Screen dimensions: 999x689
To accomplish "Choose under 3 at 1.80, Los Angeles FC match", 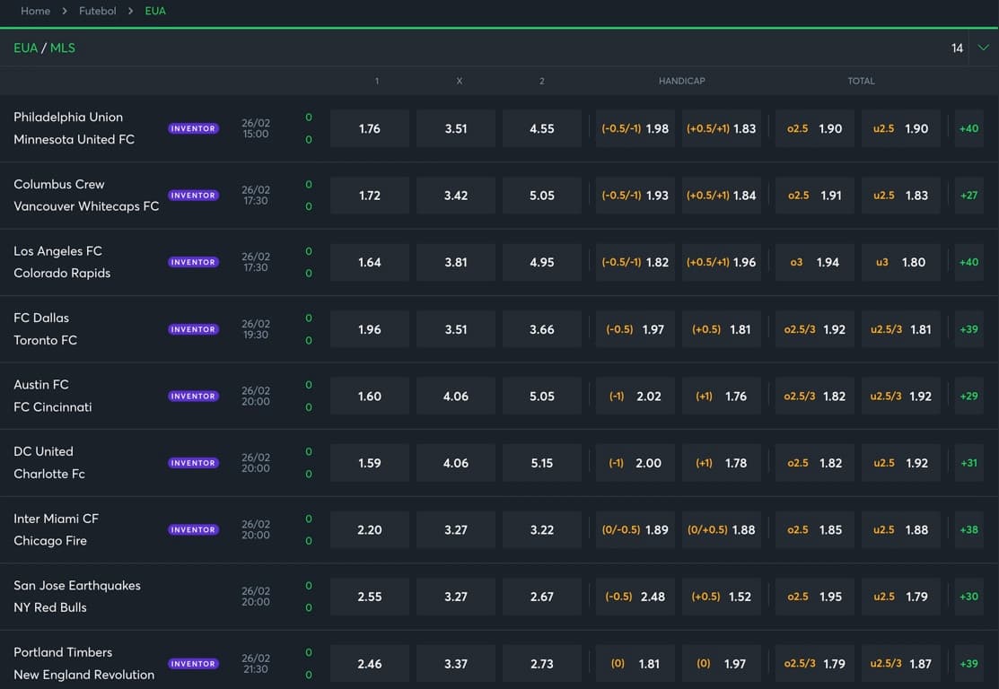I will click(x=901, y=262).
